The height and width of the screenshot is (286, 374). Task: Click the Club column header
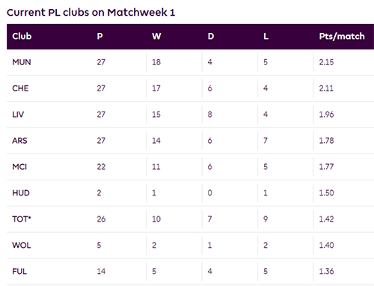click(22, 37)
